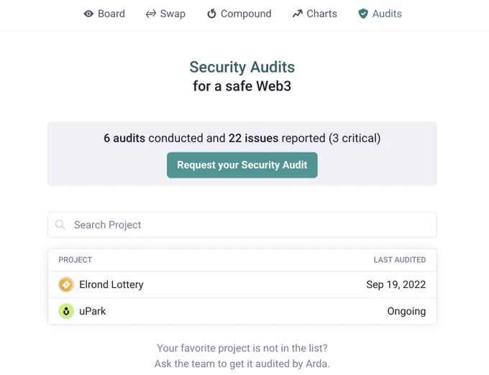
Task: Go to the Compound tab
Action: [x=239, y=14]
